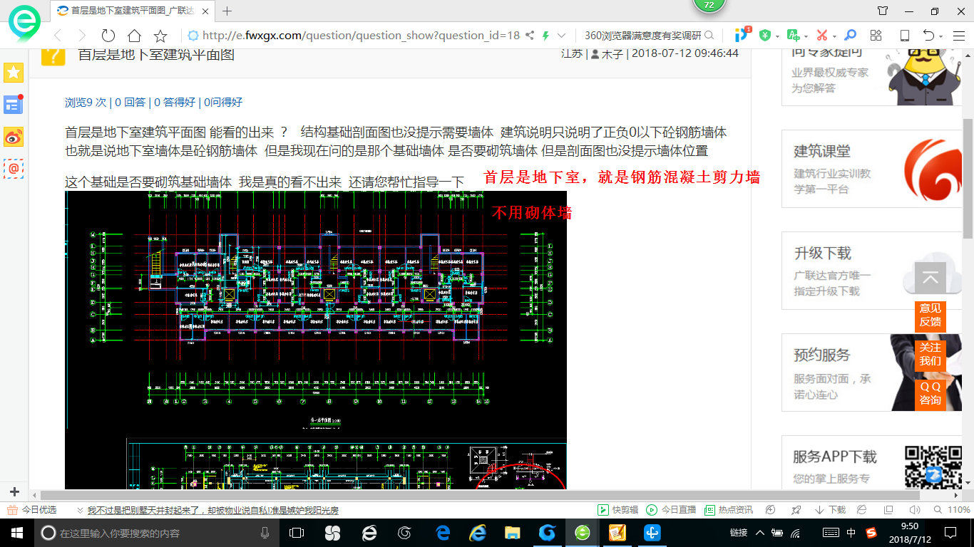The width and height of the screenshot is (974, 547).
Task: Click 今日直播 in status bar
Action: 671,510
